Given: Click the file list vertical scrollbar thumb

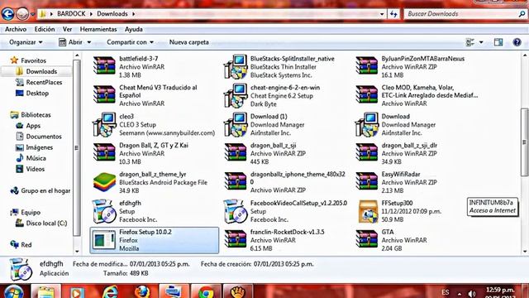Looking at the screenshot, I should click(524, 142).
